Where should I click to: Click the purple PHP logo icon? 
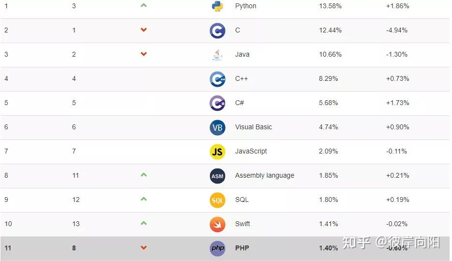217,248
